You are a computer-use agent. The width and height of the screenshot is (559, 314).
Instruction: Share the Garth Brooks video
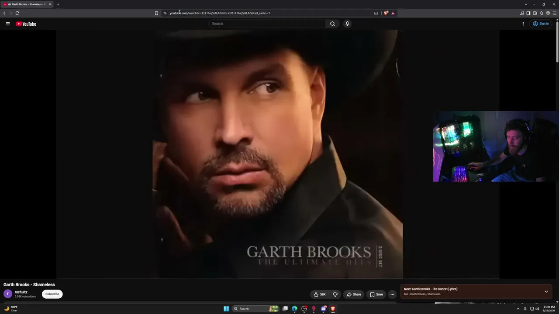point(354,294)
